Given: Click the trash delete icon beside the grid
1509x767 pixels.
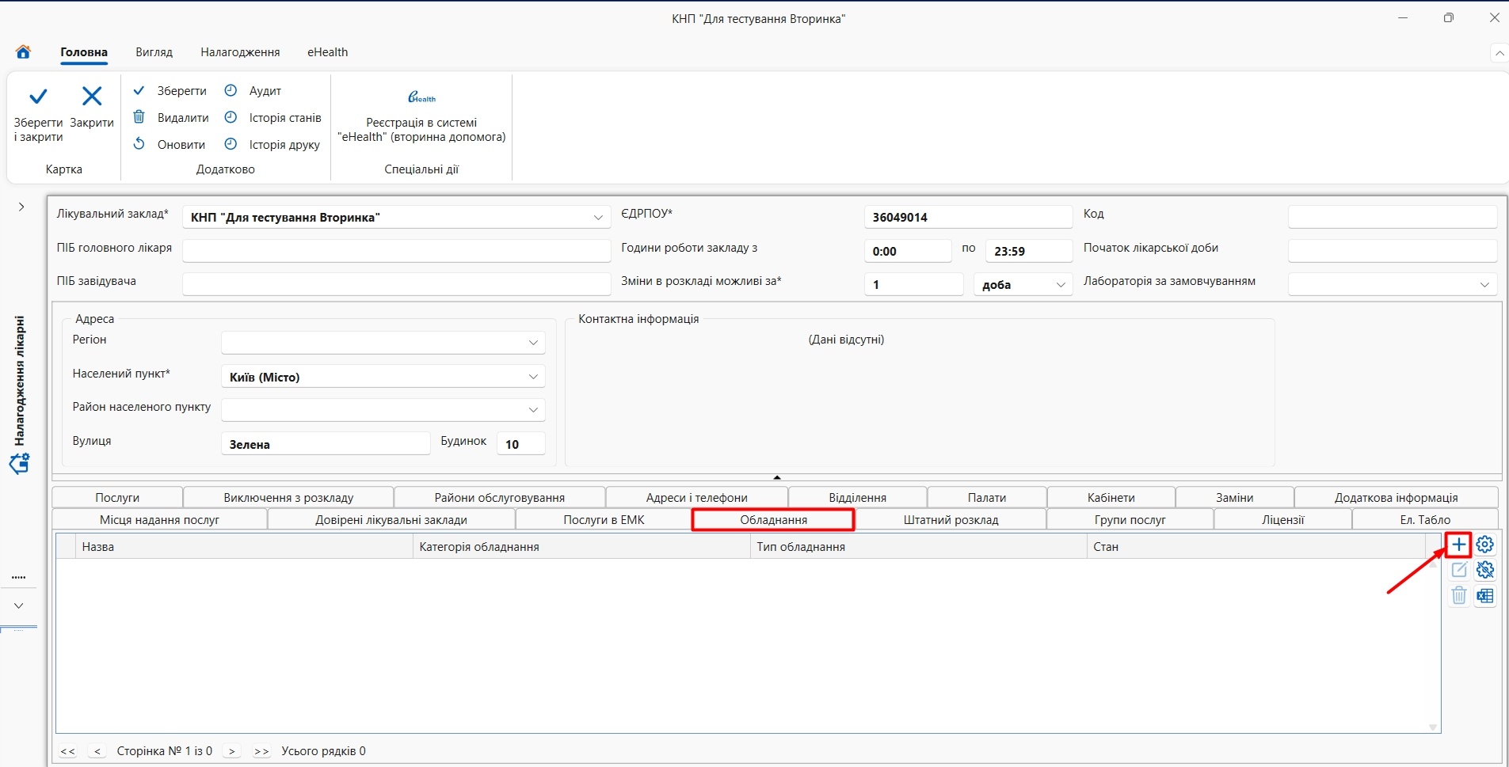Looking at the screenshot, I should tap(1458, 596).
